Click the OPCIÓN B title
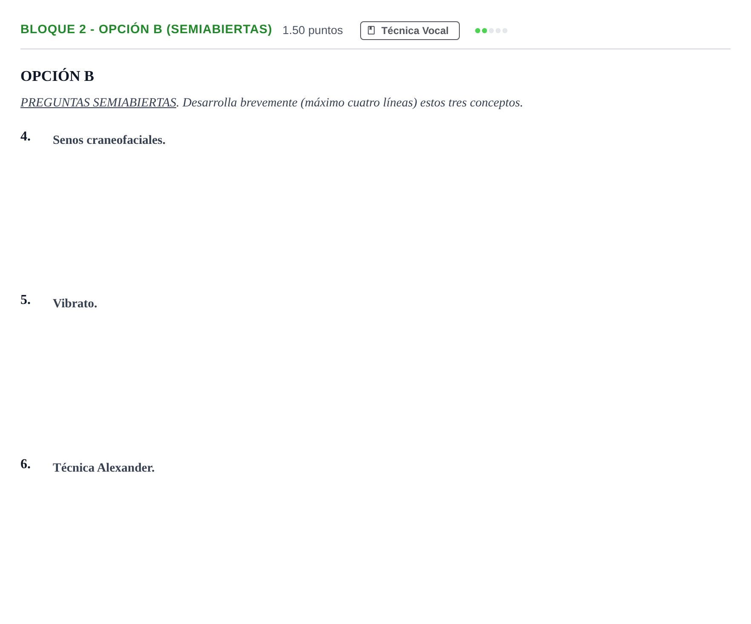The image size is (751, 624). click(x=57, y=76)
